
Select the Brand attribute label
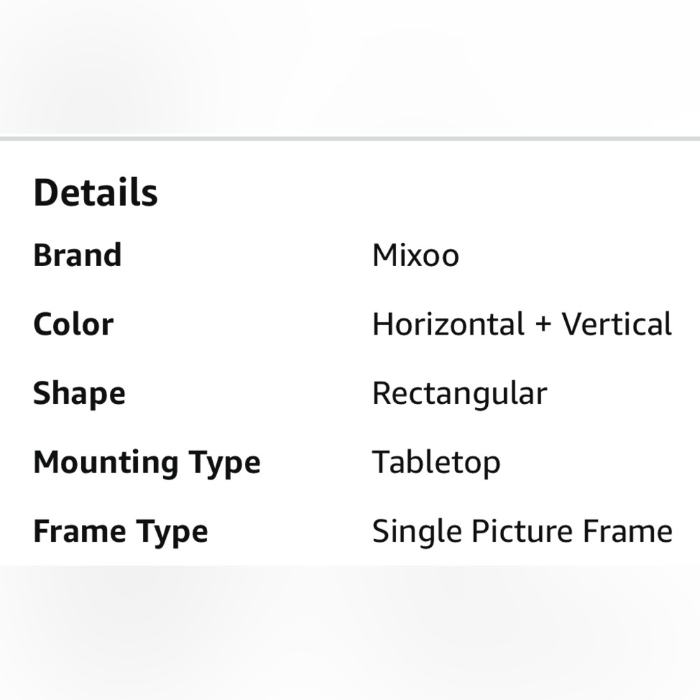tap(77, 255)
